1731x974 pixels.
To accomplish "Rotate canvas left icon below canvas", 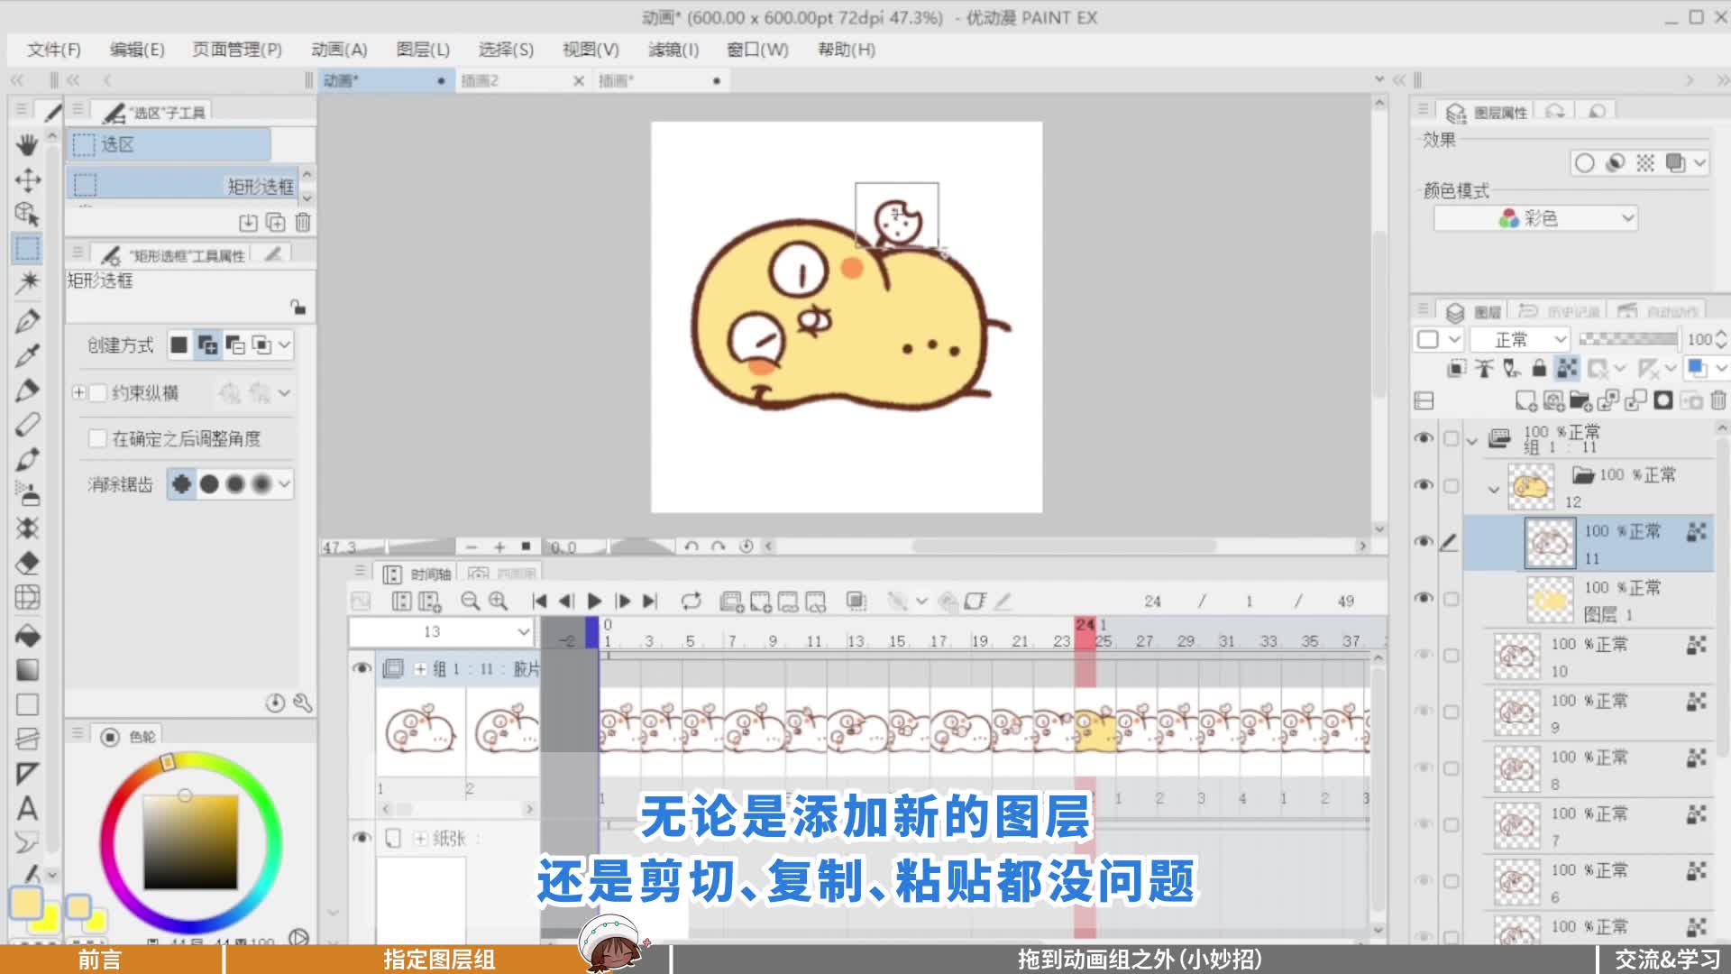I will [691, 547].
